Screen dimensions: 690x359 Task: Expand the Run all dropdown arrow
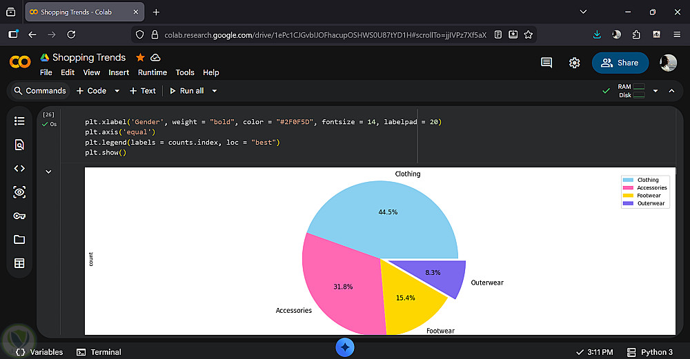pyautogui.click(x=215, y=91)
